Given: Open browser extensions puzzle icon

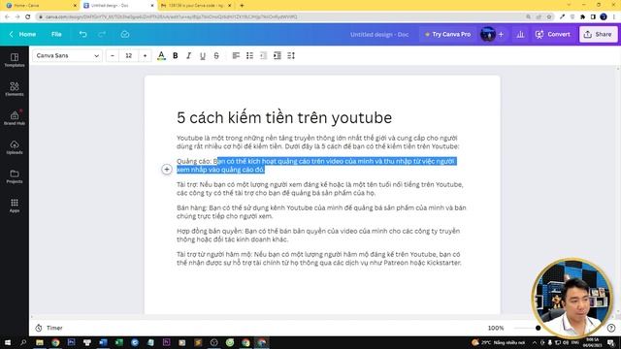Looking at the screenshot, I should [x=582, y=17].
